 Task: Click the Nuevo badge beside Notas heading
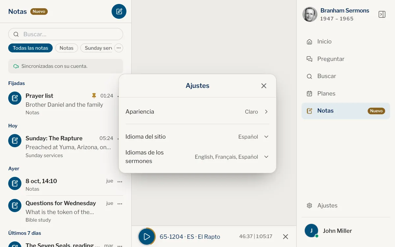[39, 12]
